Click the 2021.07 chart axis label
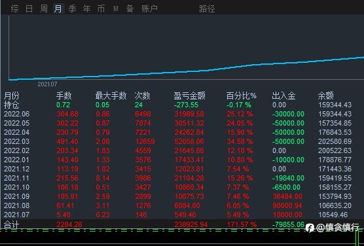 point(47,84)
